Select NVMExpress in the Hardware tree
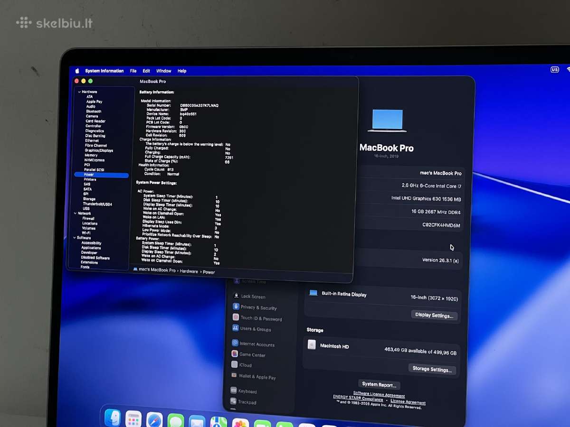570x427 pixels. 95,160
